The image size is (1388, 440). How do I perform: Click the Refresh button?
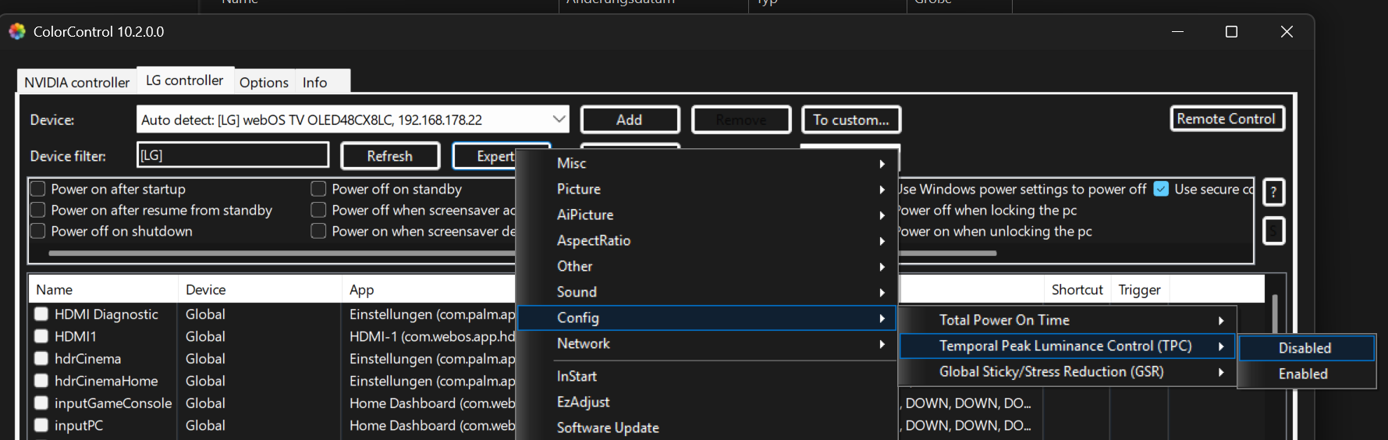[x=390, y=156]
